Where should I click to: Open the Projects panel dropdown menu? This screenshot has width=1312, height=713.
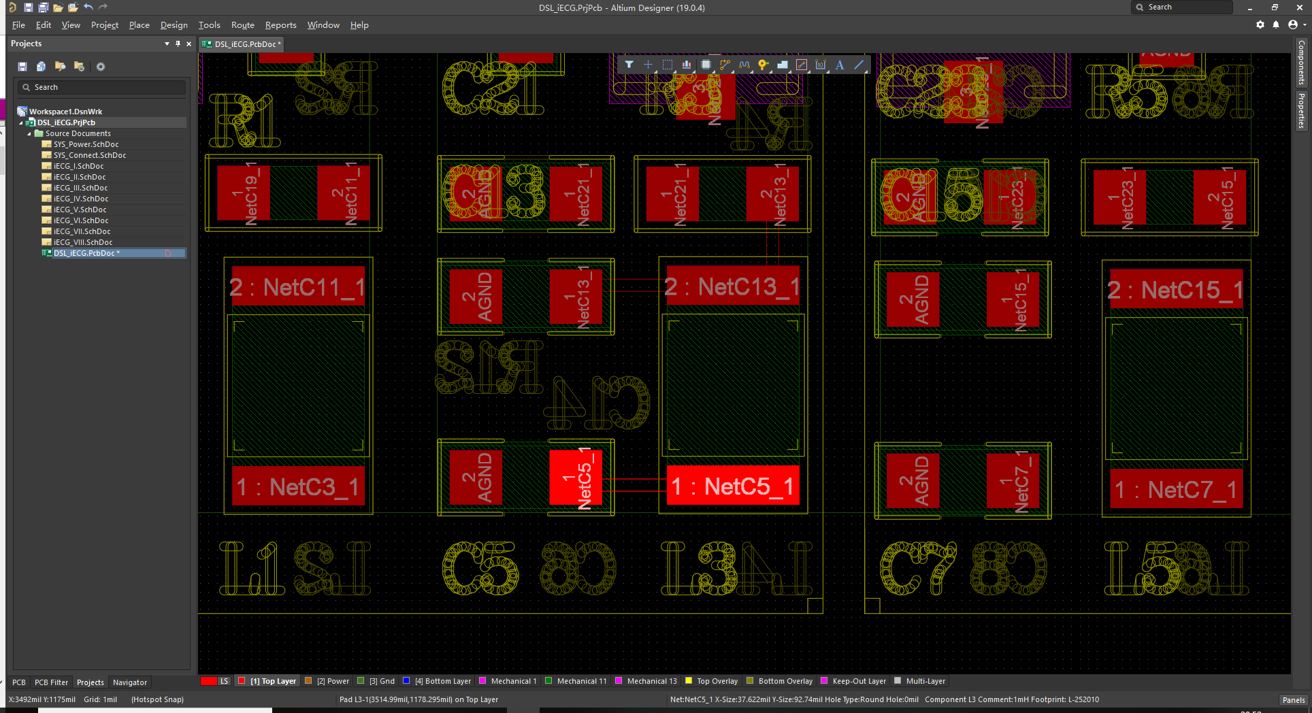(x=166, y=44)
